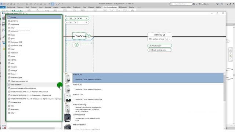The image size is (235, 132).
Task: Click lower plus icon under the breaker
Action: pos(77,45)
